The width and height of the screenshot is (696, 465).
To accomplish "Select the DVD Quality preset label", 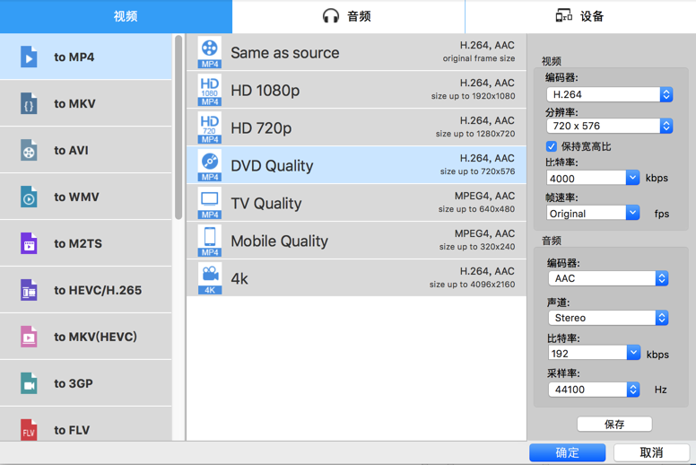I will click(272, 166).
